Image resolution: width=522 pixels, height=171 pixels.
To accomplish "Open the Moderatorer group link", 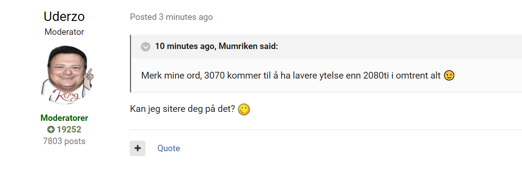I will pyautogui.click(x=64, y=118).
